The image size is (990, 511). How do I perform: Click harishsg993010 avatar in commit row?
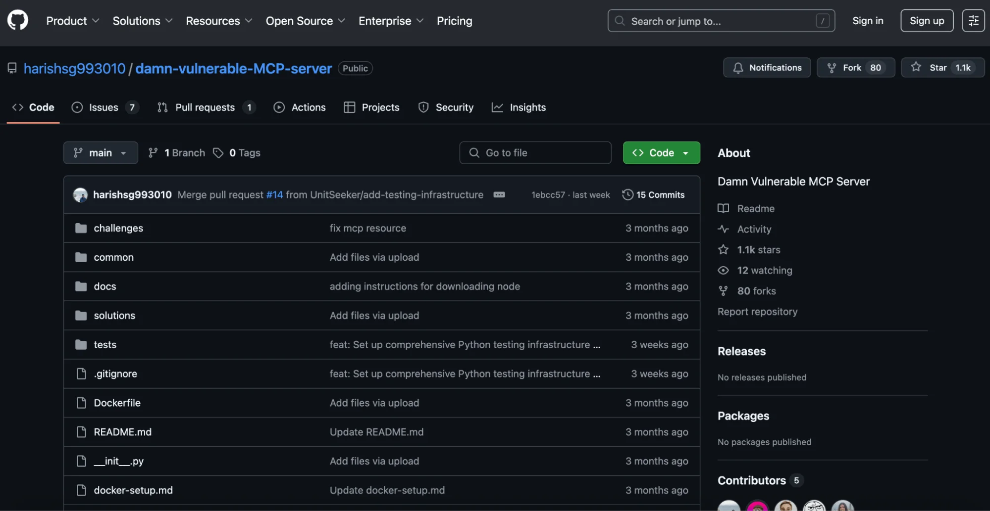point(80,195)
